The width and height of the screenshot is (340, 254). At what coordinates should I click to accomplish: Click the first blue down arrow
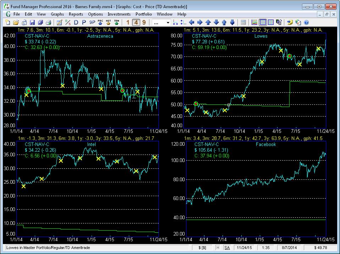(216, 22)
